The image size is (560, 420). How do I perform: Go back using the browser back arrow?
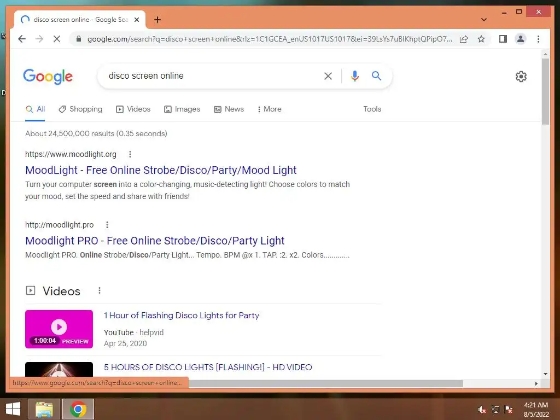[x=22, y=39]
